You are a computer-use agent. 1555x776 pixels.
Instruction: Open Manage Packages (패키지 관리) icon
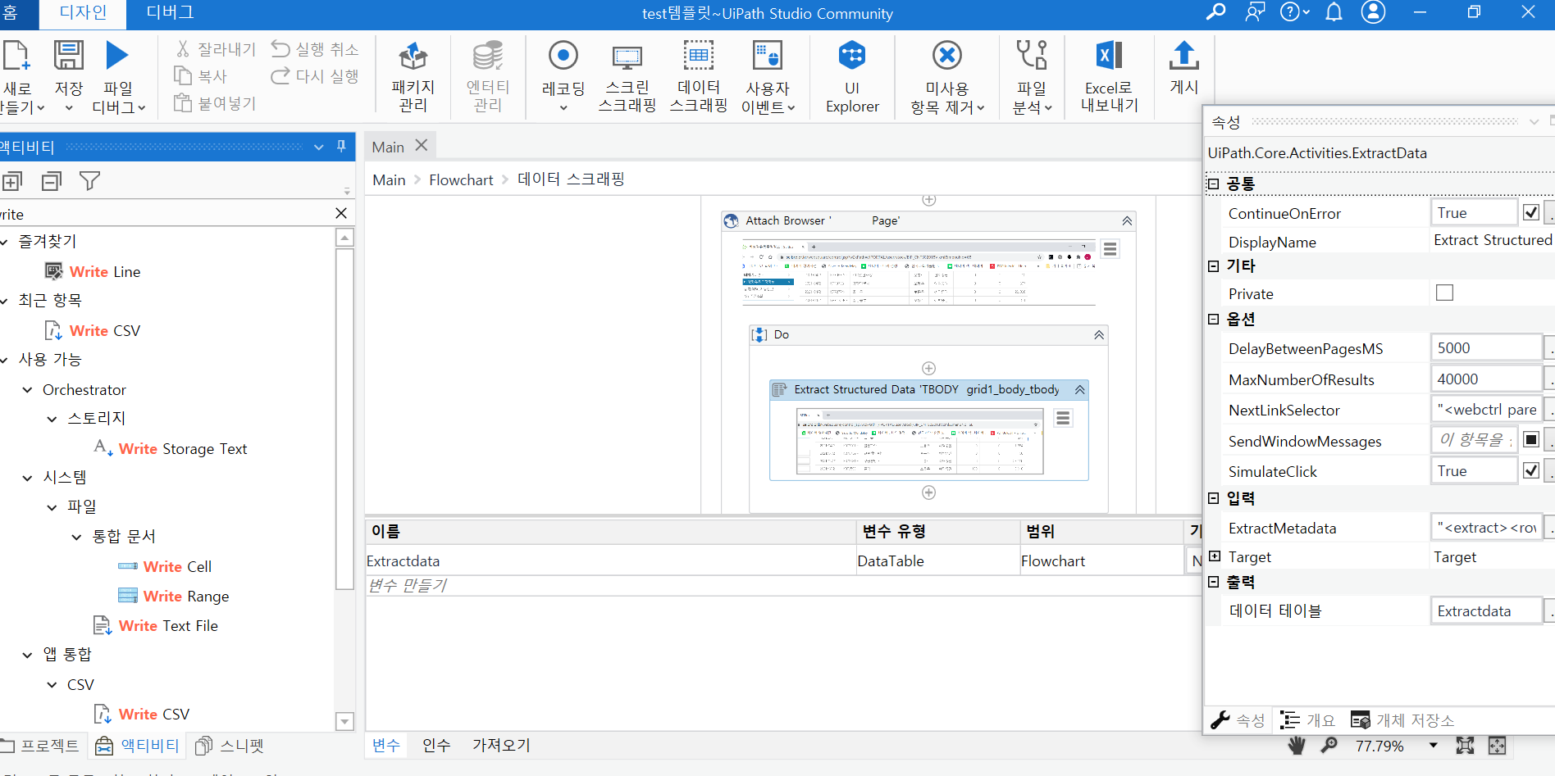click(x=413, y=56)
